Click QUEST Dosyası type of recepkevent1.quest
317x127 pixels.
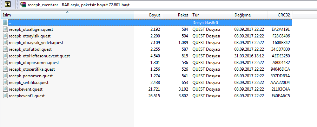click(x=206, y=96)
